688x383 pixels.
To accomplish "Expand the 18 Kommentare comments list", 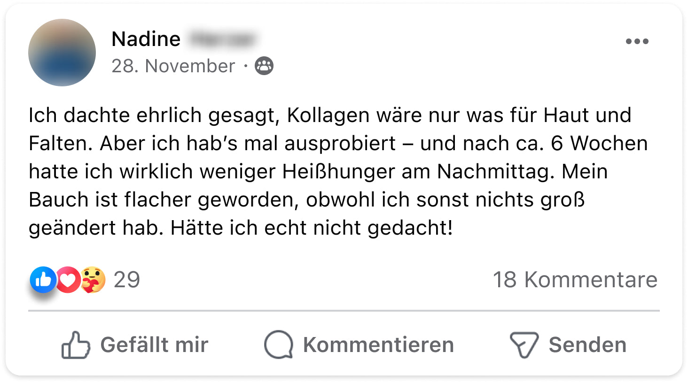I will pos(575,280).
